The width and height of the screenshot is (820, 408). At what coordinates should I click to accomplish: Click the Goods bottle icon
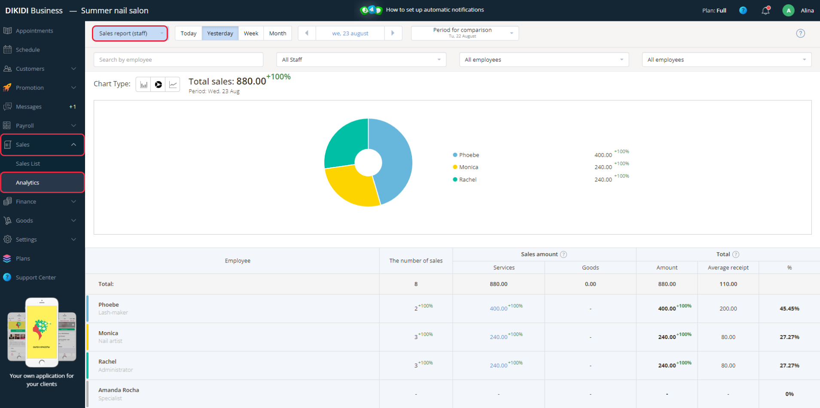7,221
